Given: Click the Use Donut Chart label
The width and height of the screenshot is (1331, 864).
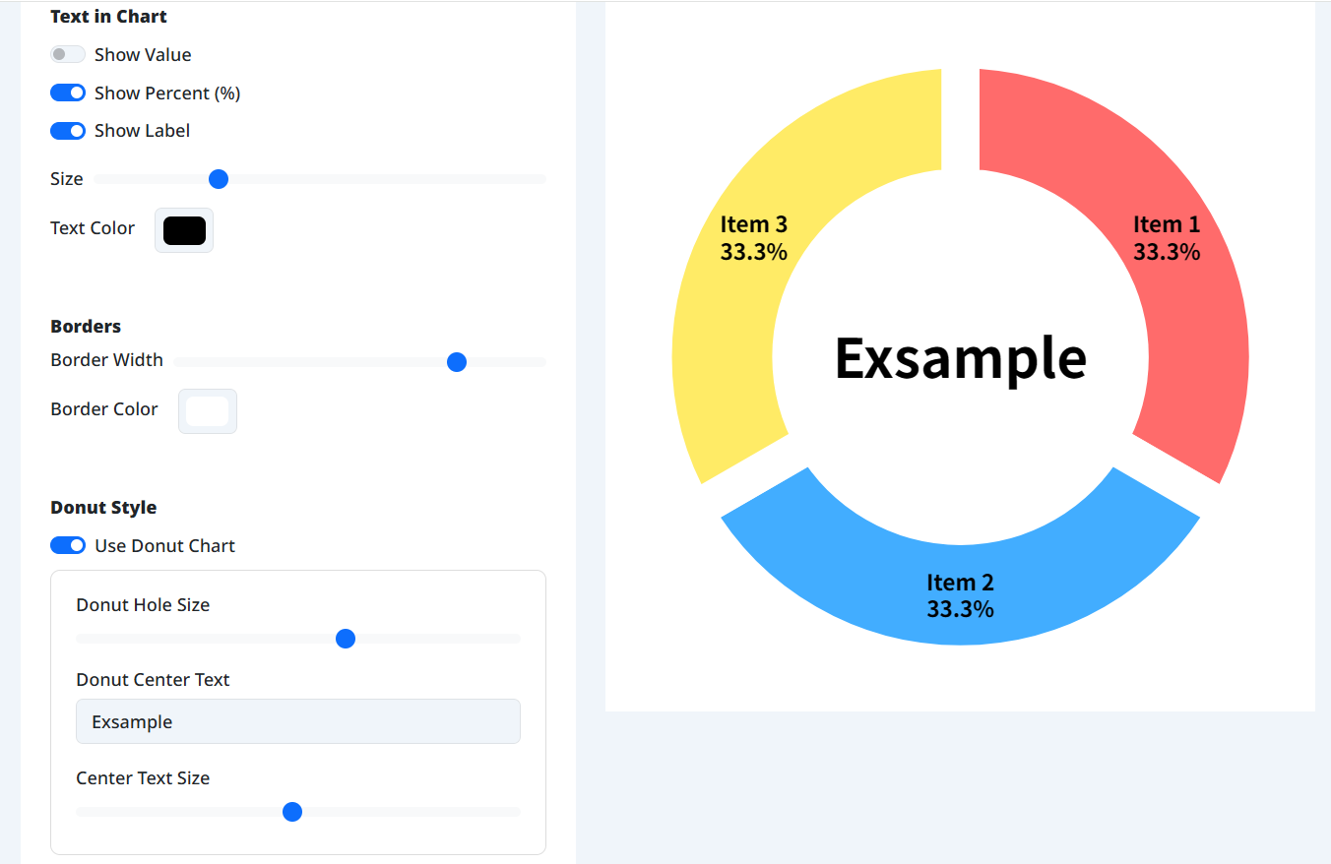Looking at the screenshot, I should click(164, 546).
